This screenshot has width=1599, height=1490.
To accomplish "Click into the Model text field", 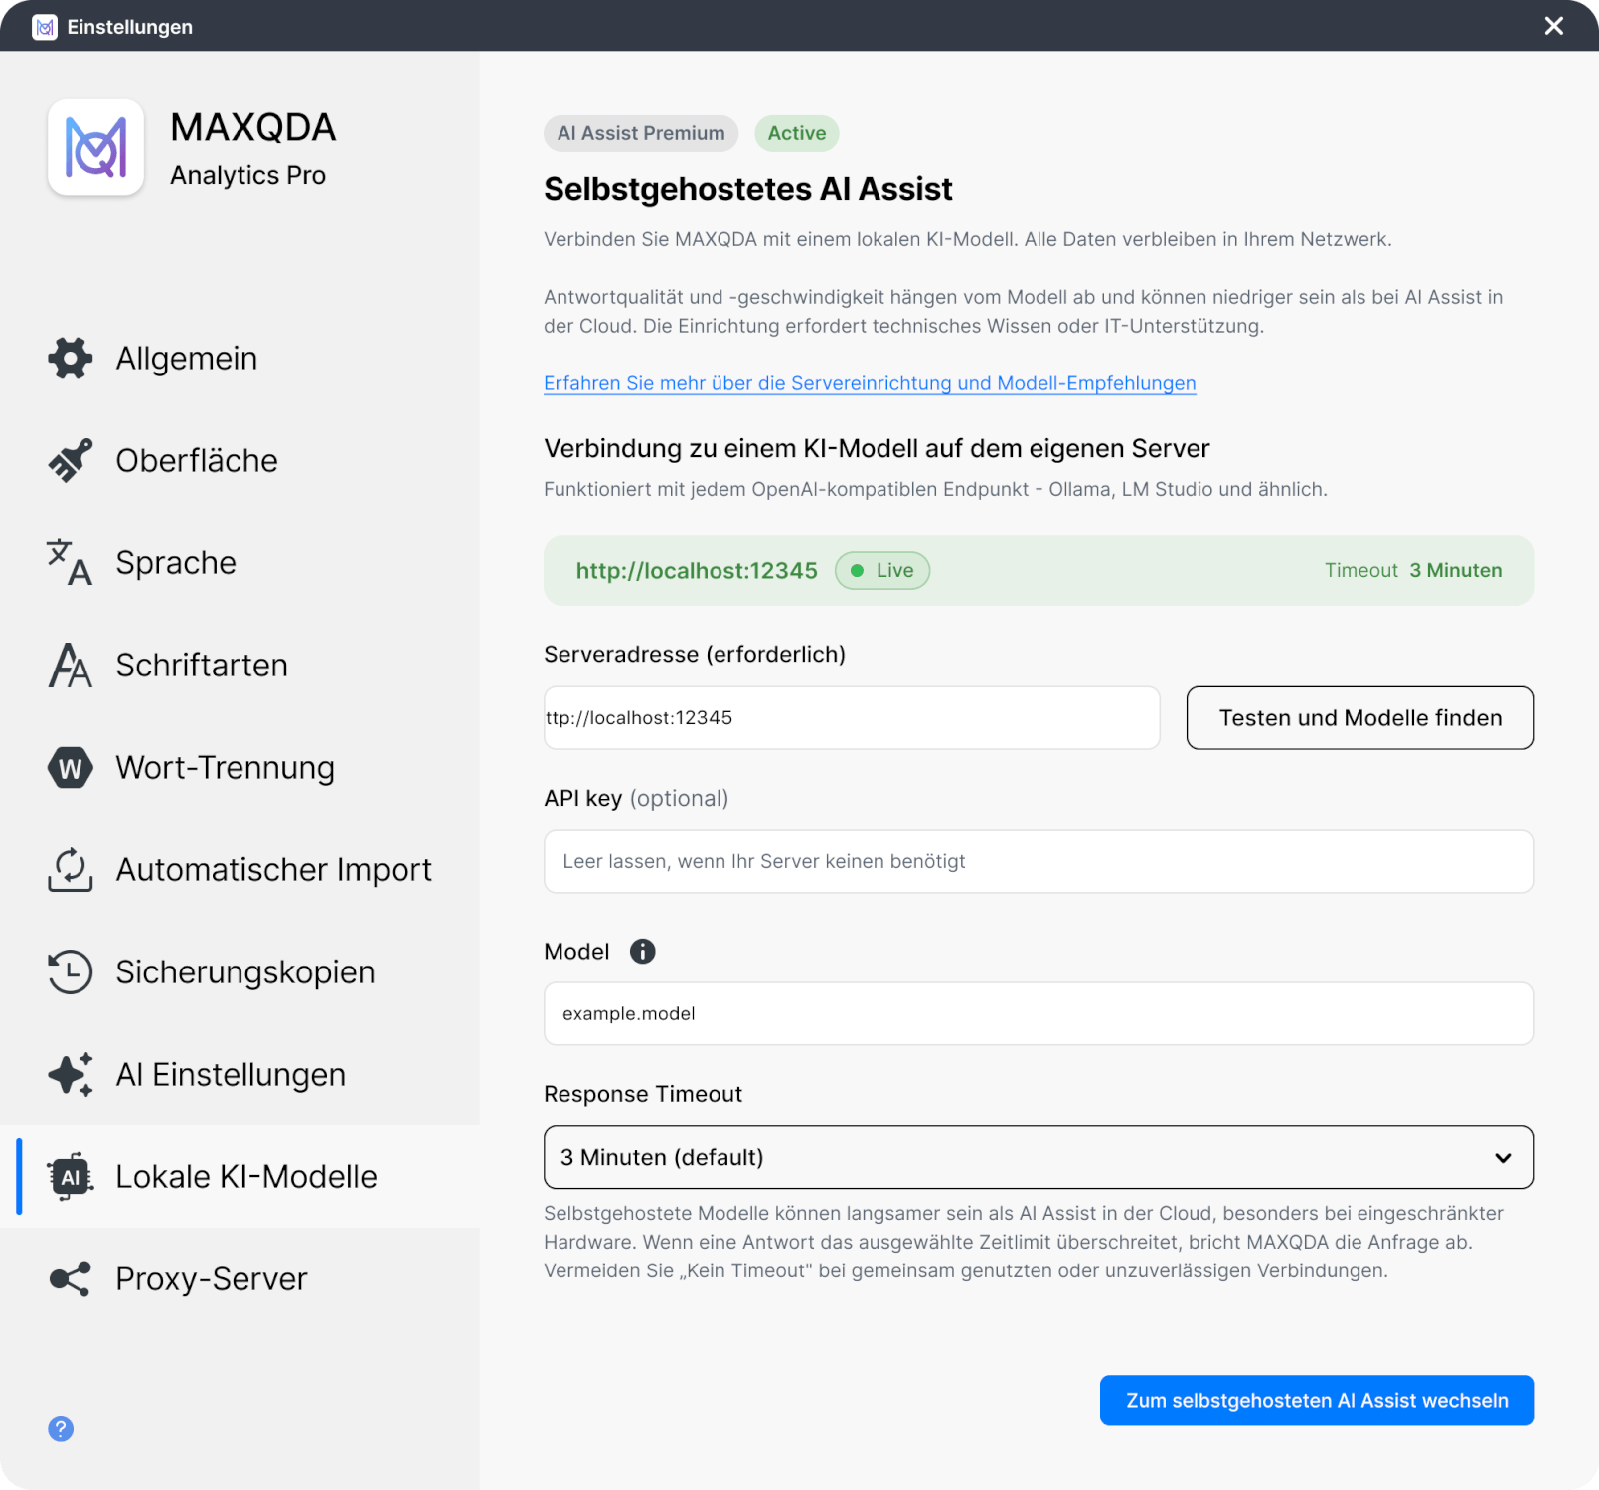I will click(x=1039, y=1013).
